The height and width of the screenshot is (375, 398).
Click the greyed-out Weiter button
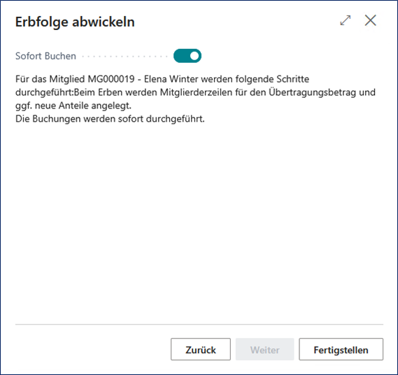point(264,349)
